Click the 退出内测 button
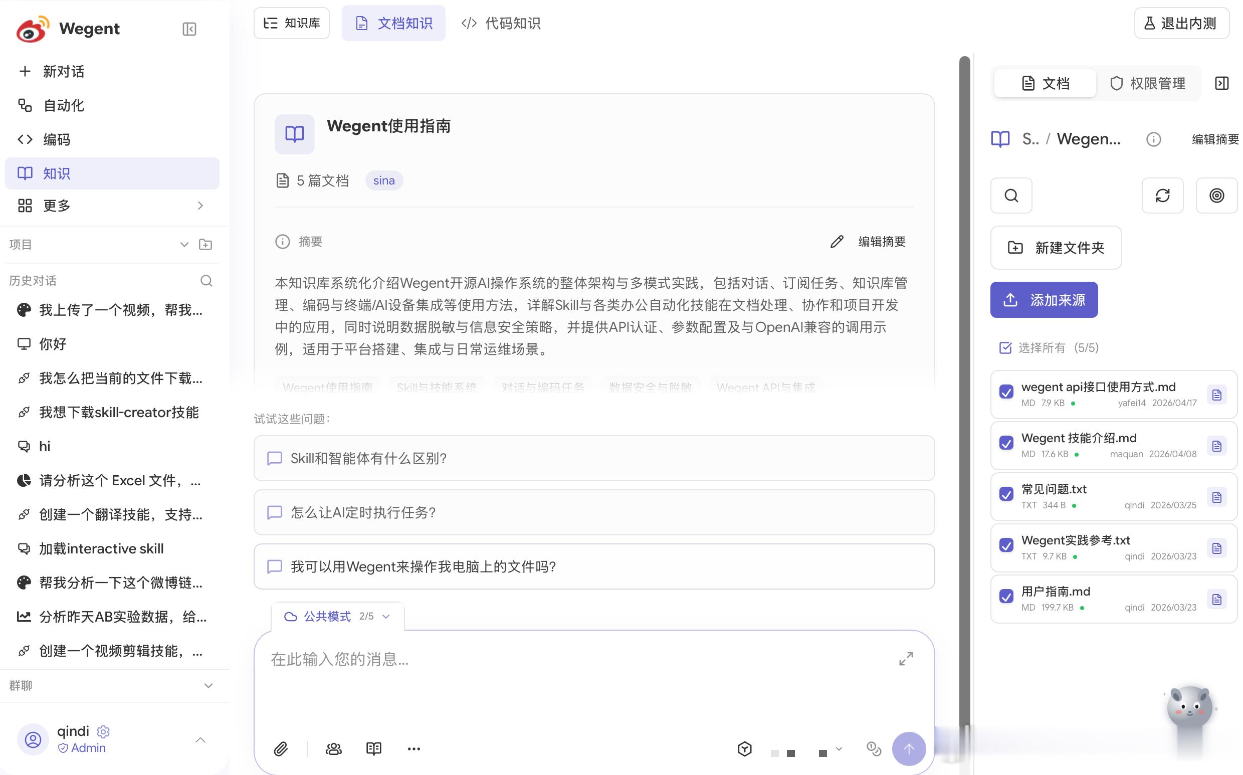Image resolution: width=1243 pixels, height=775 pixels. (1181, 23)
